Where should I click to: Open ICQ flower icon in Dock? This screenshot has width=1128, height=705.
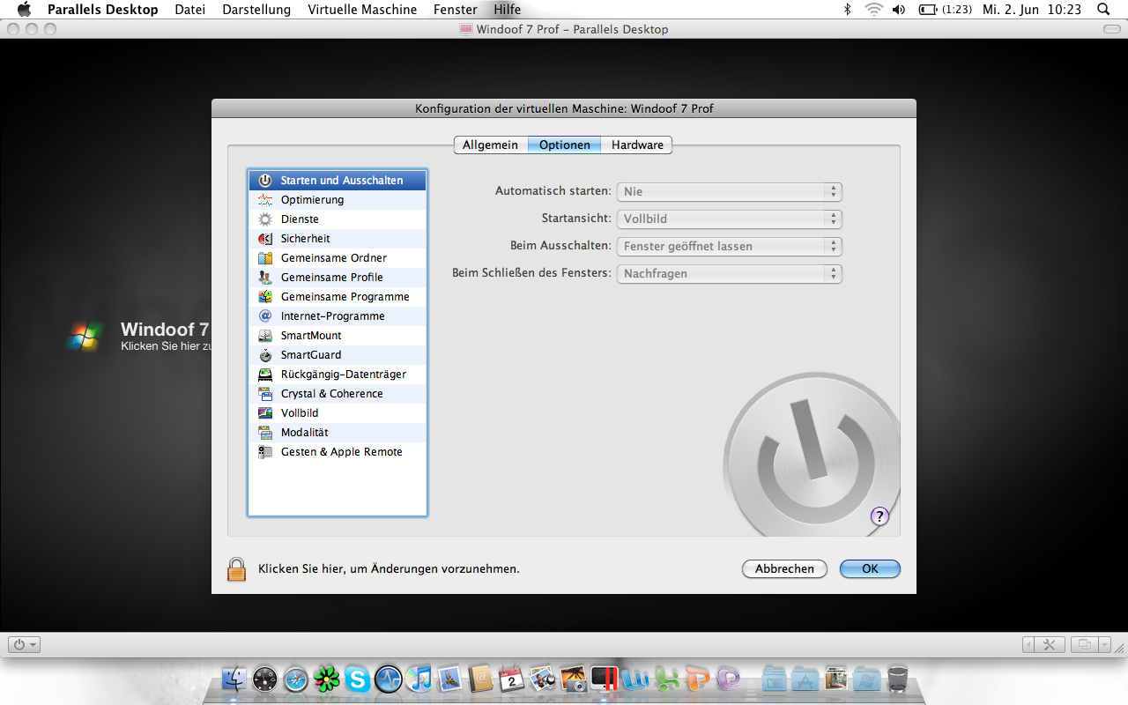click(x=327, y=679)
